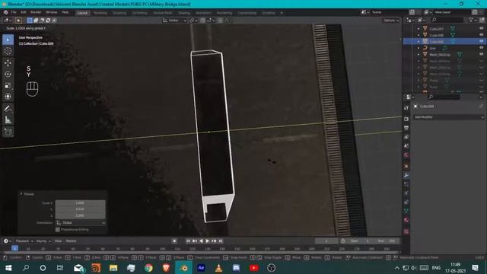Image resolution: width=487 pixels, height=274 pixels.
Task: Open the Particles properties tab
Action: (406, 184)
